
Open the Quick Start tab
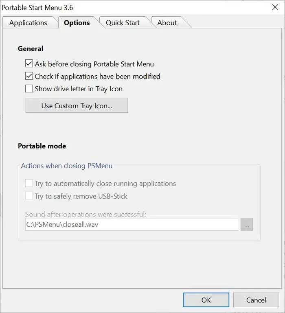pos(123,23)
